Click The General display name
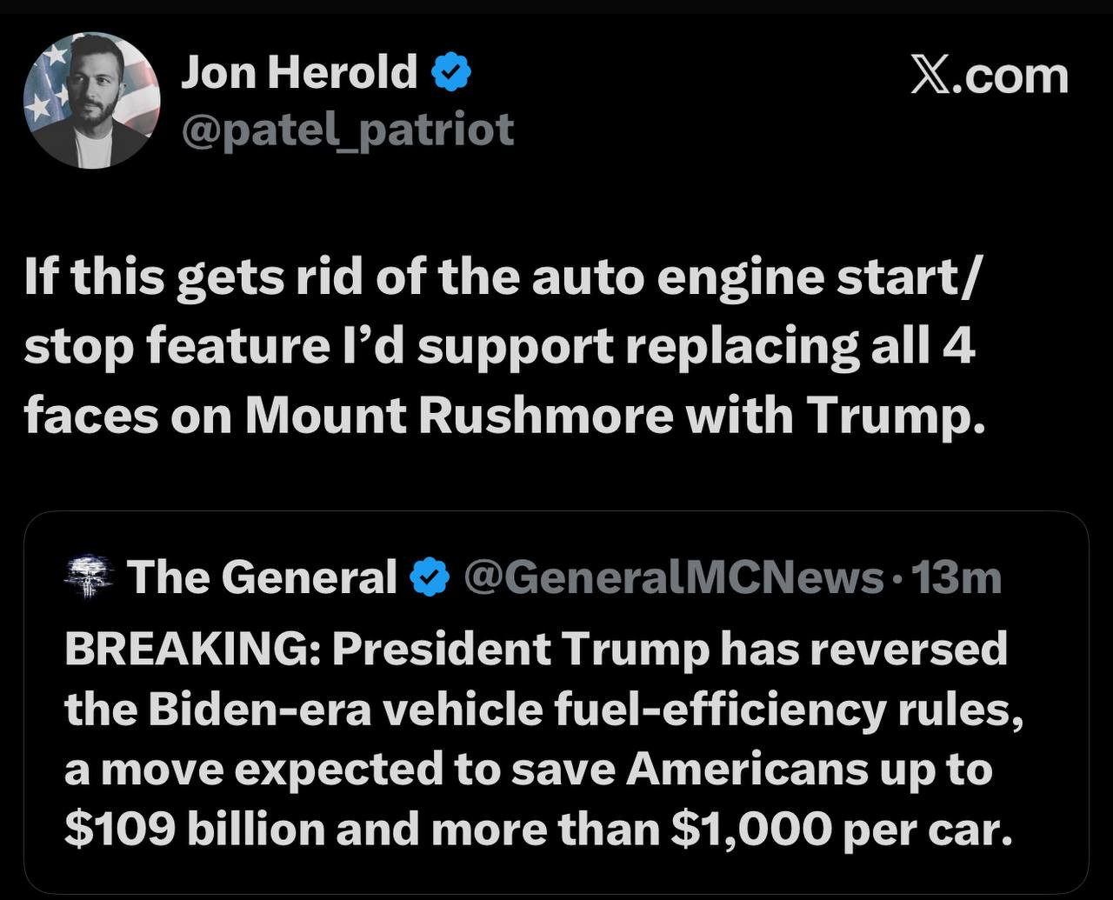1113x900 pixels. point(261,577)
